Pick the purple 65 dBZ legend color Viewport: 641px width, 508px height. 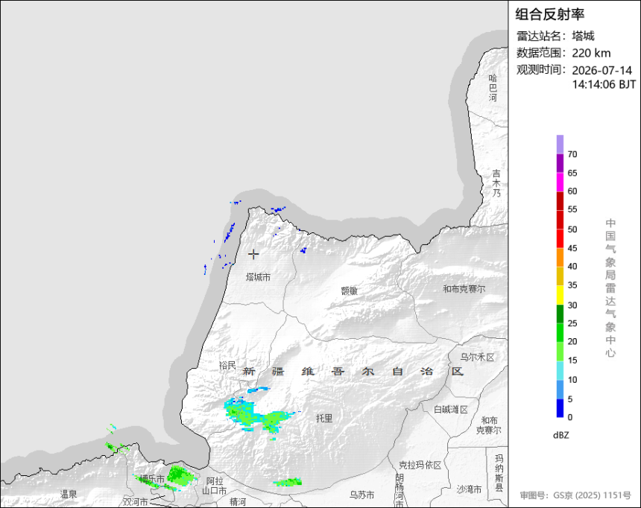tap(560, 163)
